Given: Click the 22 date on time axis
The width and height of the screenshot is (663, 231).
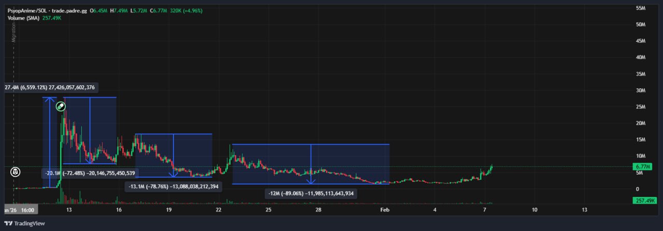Looking at the screenshot, I should 219,210.
